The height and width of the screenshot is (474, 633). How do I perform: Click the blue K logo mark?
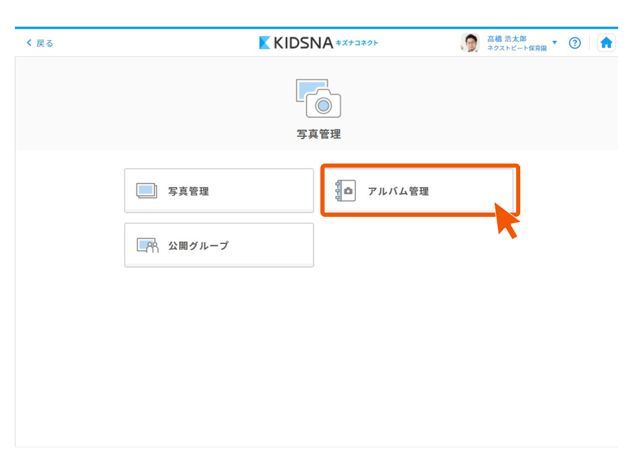point(265,43)
